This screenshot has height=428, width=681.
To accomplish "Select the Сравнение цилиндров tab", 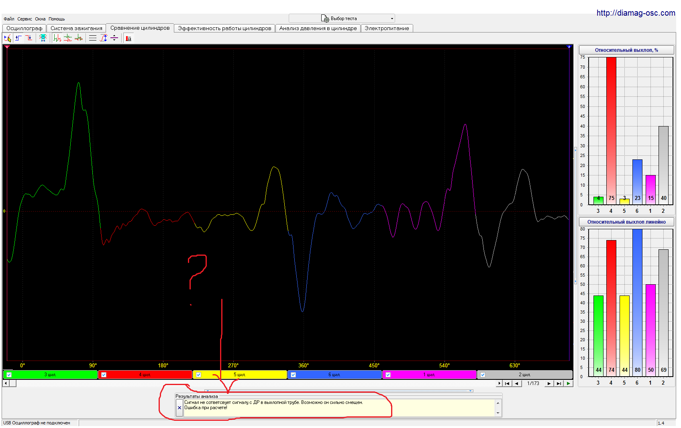I will (x=140, y=28).
